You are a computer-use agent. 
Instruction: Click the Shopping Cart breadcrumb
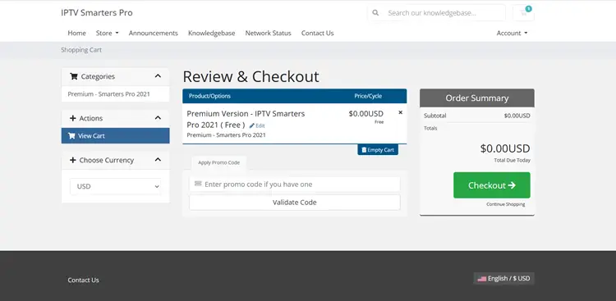[81, 50]
